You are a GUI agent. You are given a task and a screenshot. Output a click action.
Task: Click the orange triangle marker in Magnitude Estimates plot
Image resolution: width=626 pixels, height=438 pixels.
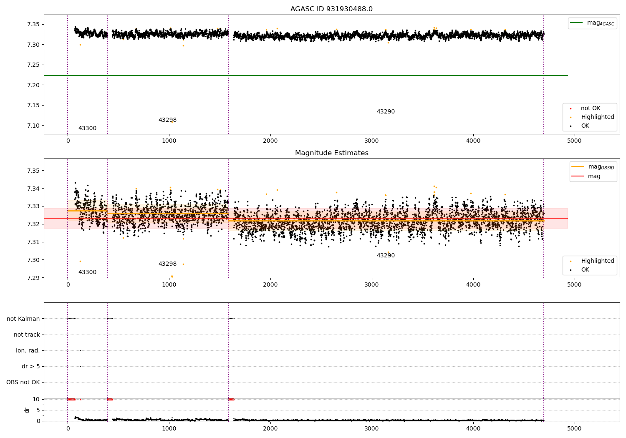pos(172,277)
